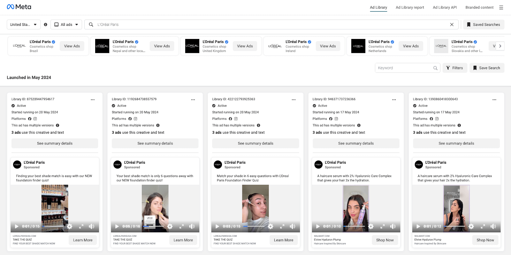
Task: Play the 0:01 / 0:15 video
Action: pos(17,226)
